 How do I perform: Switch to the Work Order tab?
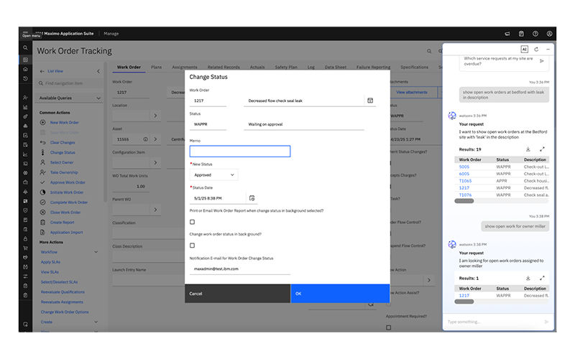coord(129,67)
